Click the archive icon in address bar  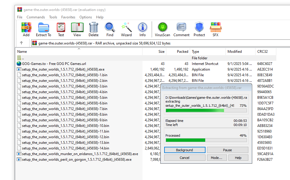[35, 43]
